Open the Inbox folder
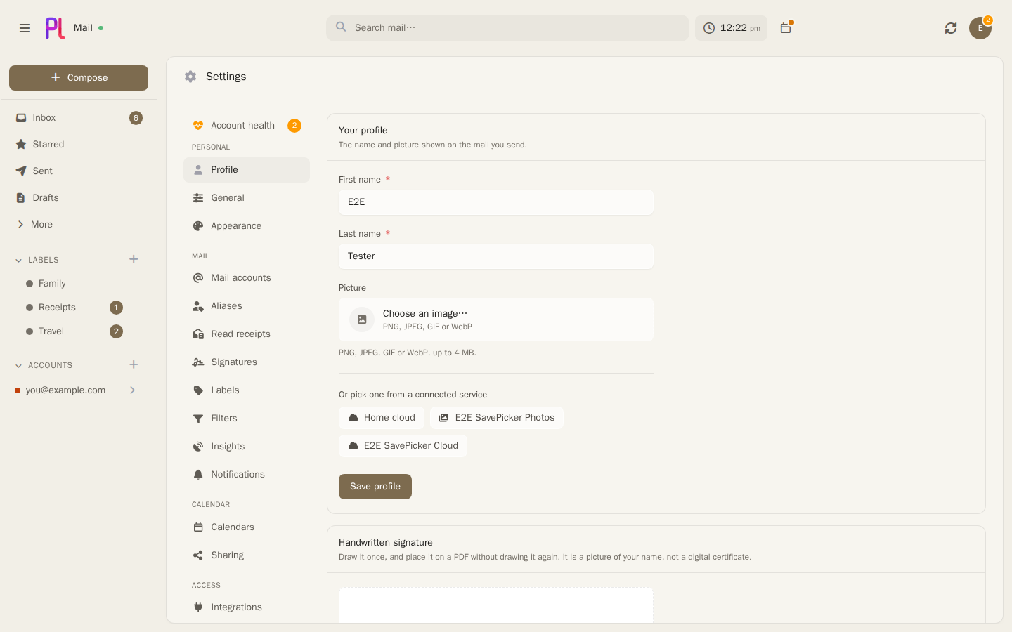This screenshot has width=1012, height=632. pyautogui.click(x=79, y=118)
